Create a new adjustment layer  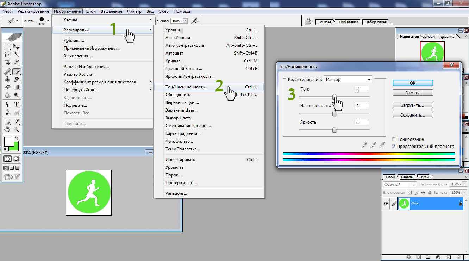coord(438,257)
